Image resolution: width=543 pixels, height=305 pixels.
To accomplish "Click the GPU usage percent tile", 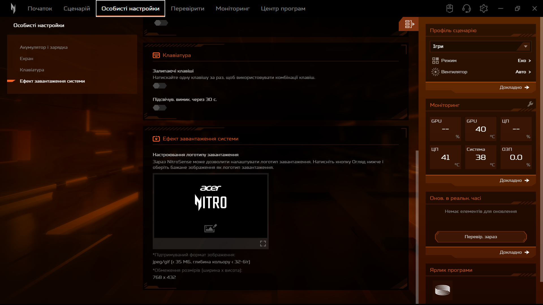I will (x=445, y=129).
